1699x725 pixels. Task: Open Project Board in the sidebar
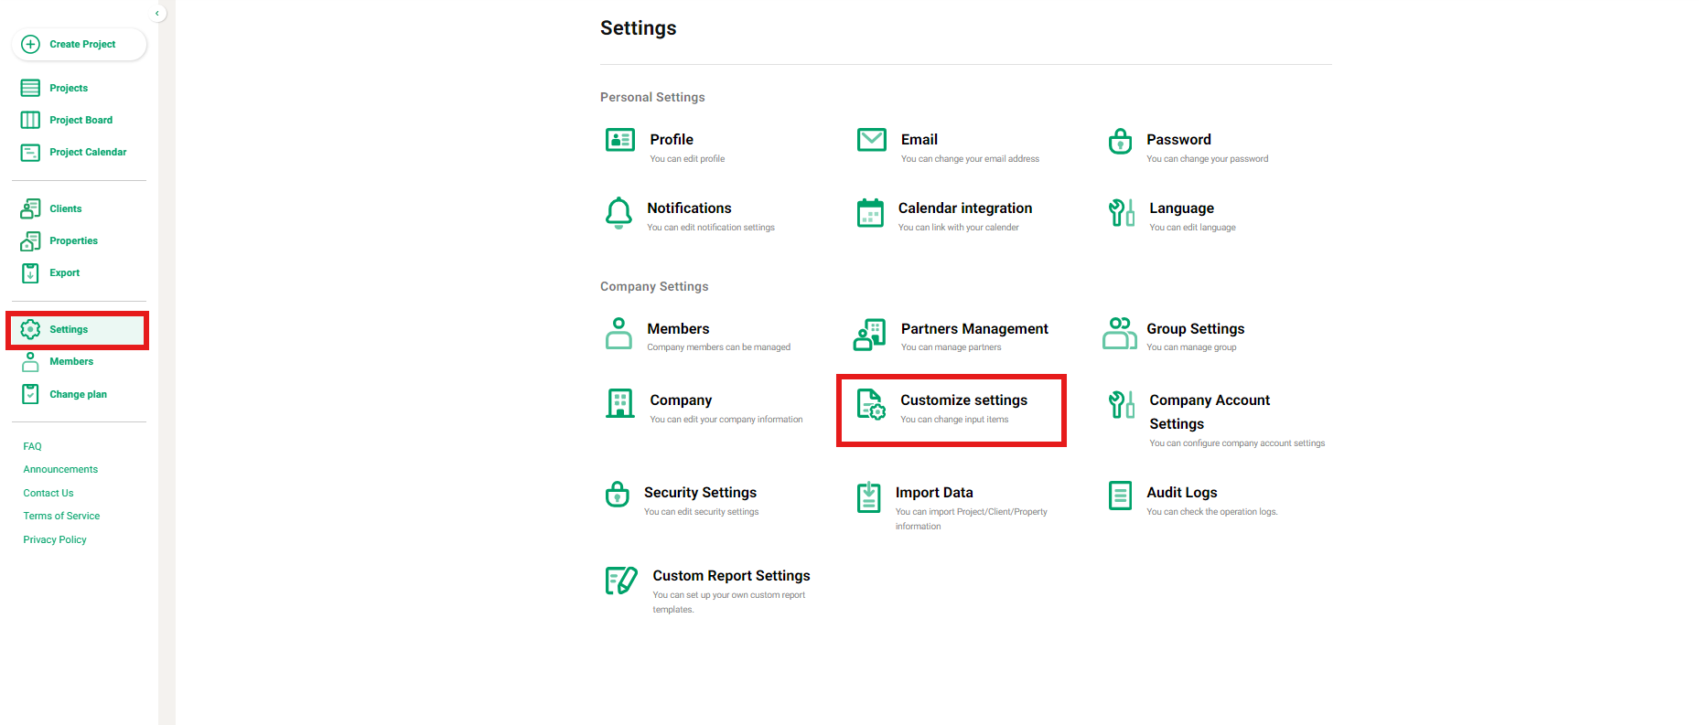pos(81,120)
